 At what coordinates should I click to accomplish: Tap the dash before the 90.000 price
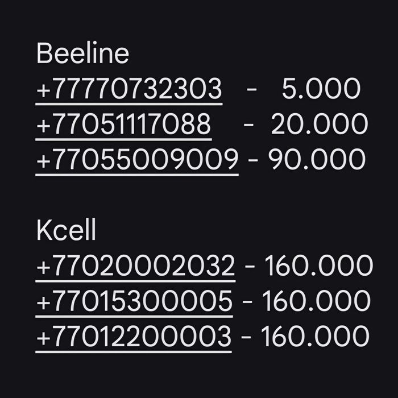pyautogui.click(x=253, y=160)
